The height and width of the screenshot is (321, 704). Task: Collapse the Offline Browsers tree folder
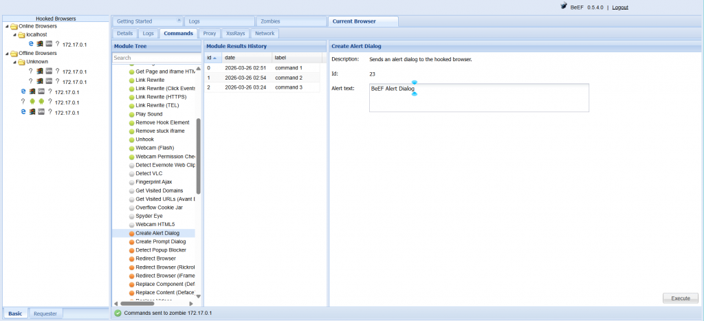click(x=7, y=53)
